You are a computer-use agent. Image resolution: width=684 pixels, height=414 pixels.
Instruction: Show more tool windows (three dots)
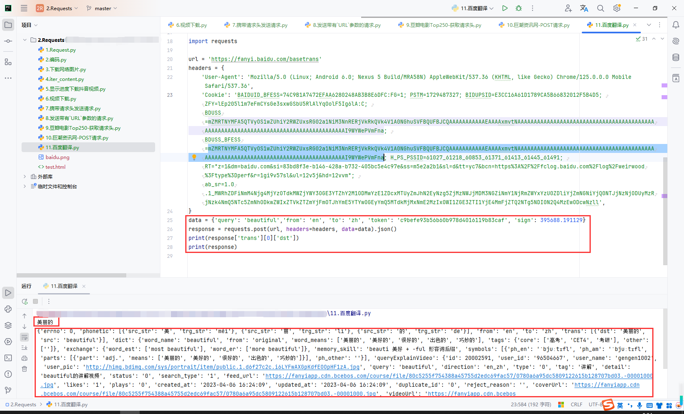[8, 78]
